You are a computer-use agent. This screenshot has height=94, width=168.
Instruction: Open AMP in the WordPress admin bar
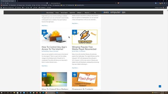coord(35,8)
